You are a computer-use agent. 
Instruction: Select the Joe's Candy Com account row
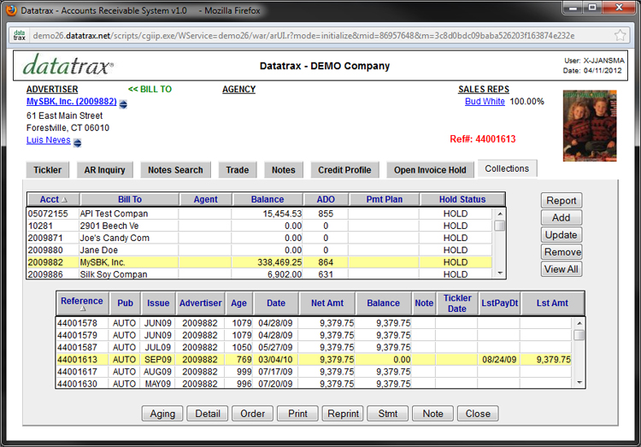pos(259,238)
